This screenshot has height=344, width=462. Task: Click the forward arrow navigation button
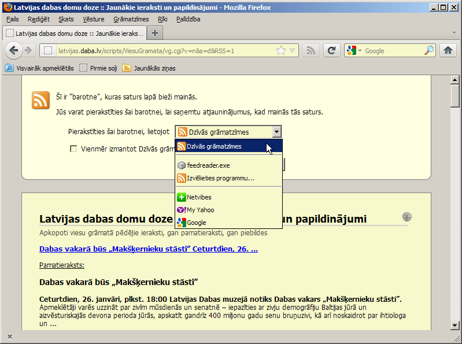(28, 51)
